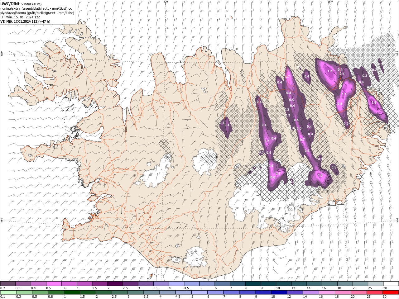Screen dimensions: 399x299
Task: Click the slate blue 6 swatch in upper legend row
Action: pyautogui.click(x=222, y=284)
